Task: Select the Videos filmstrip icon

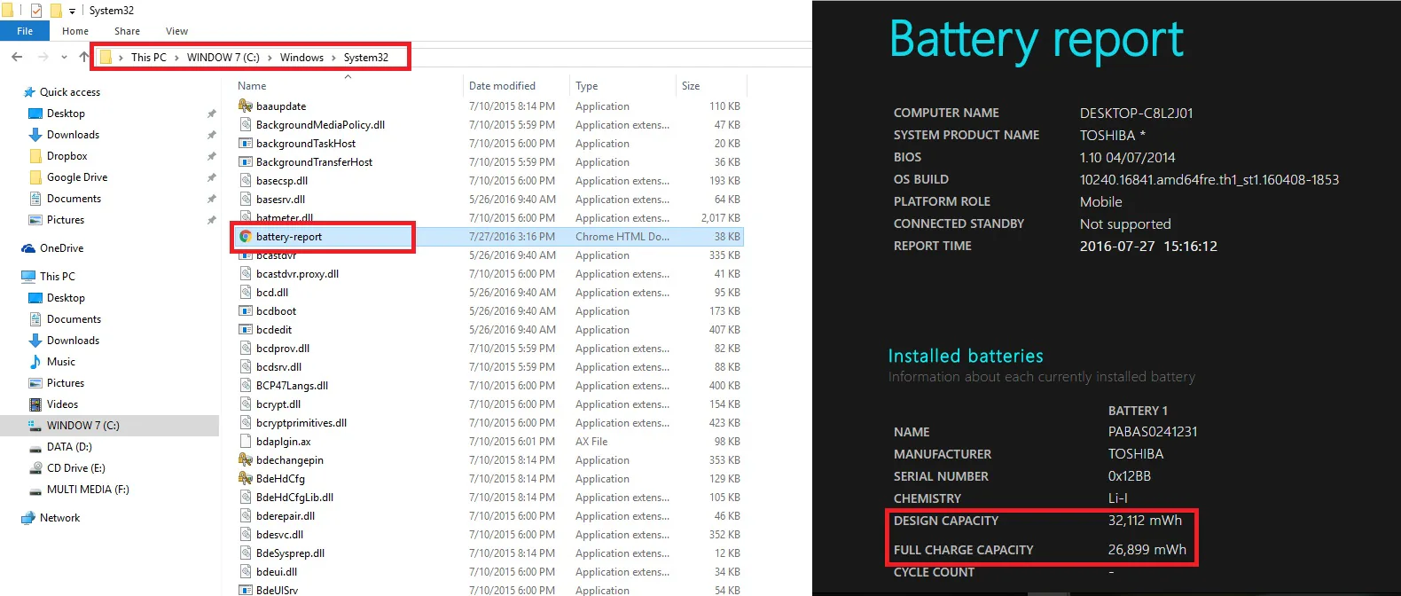Action: pyautogui.click(x=35, y=404)
